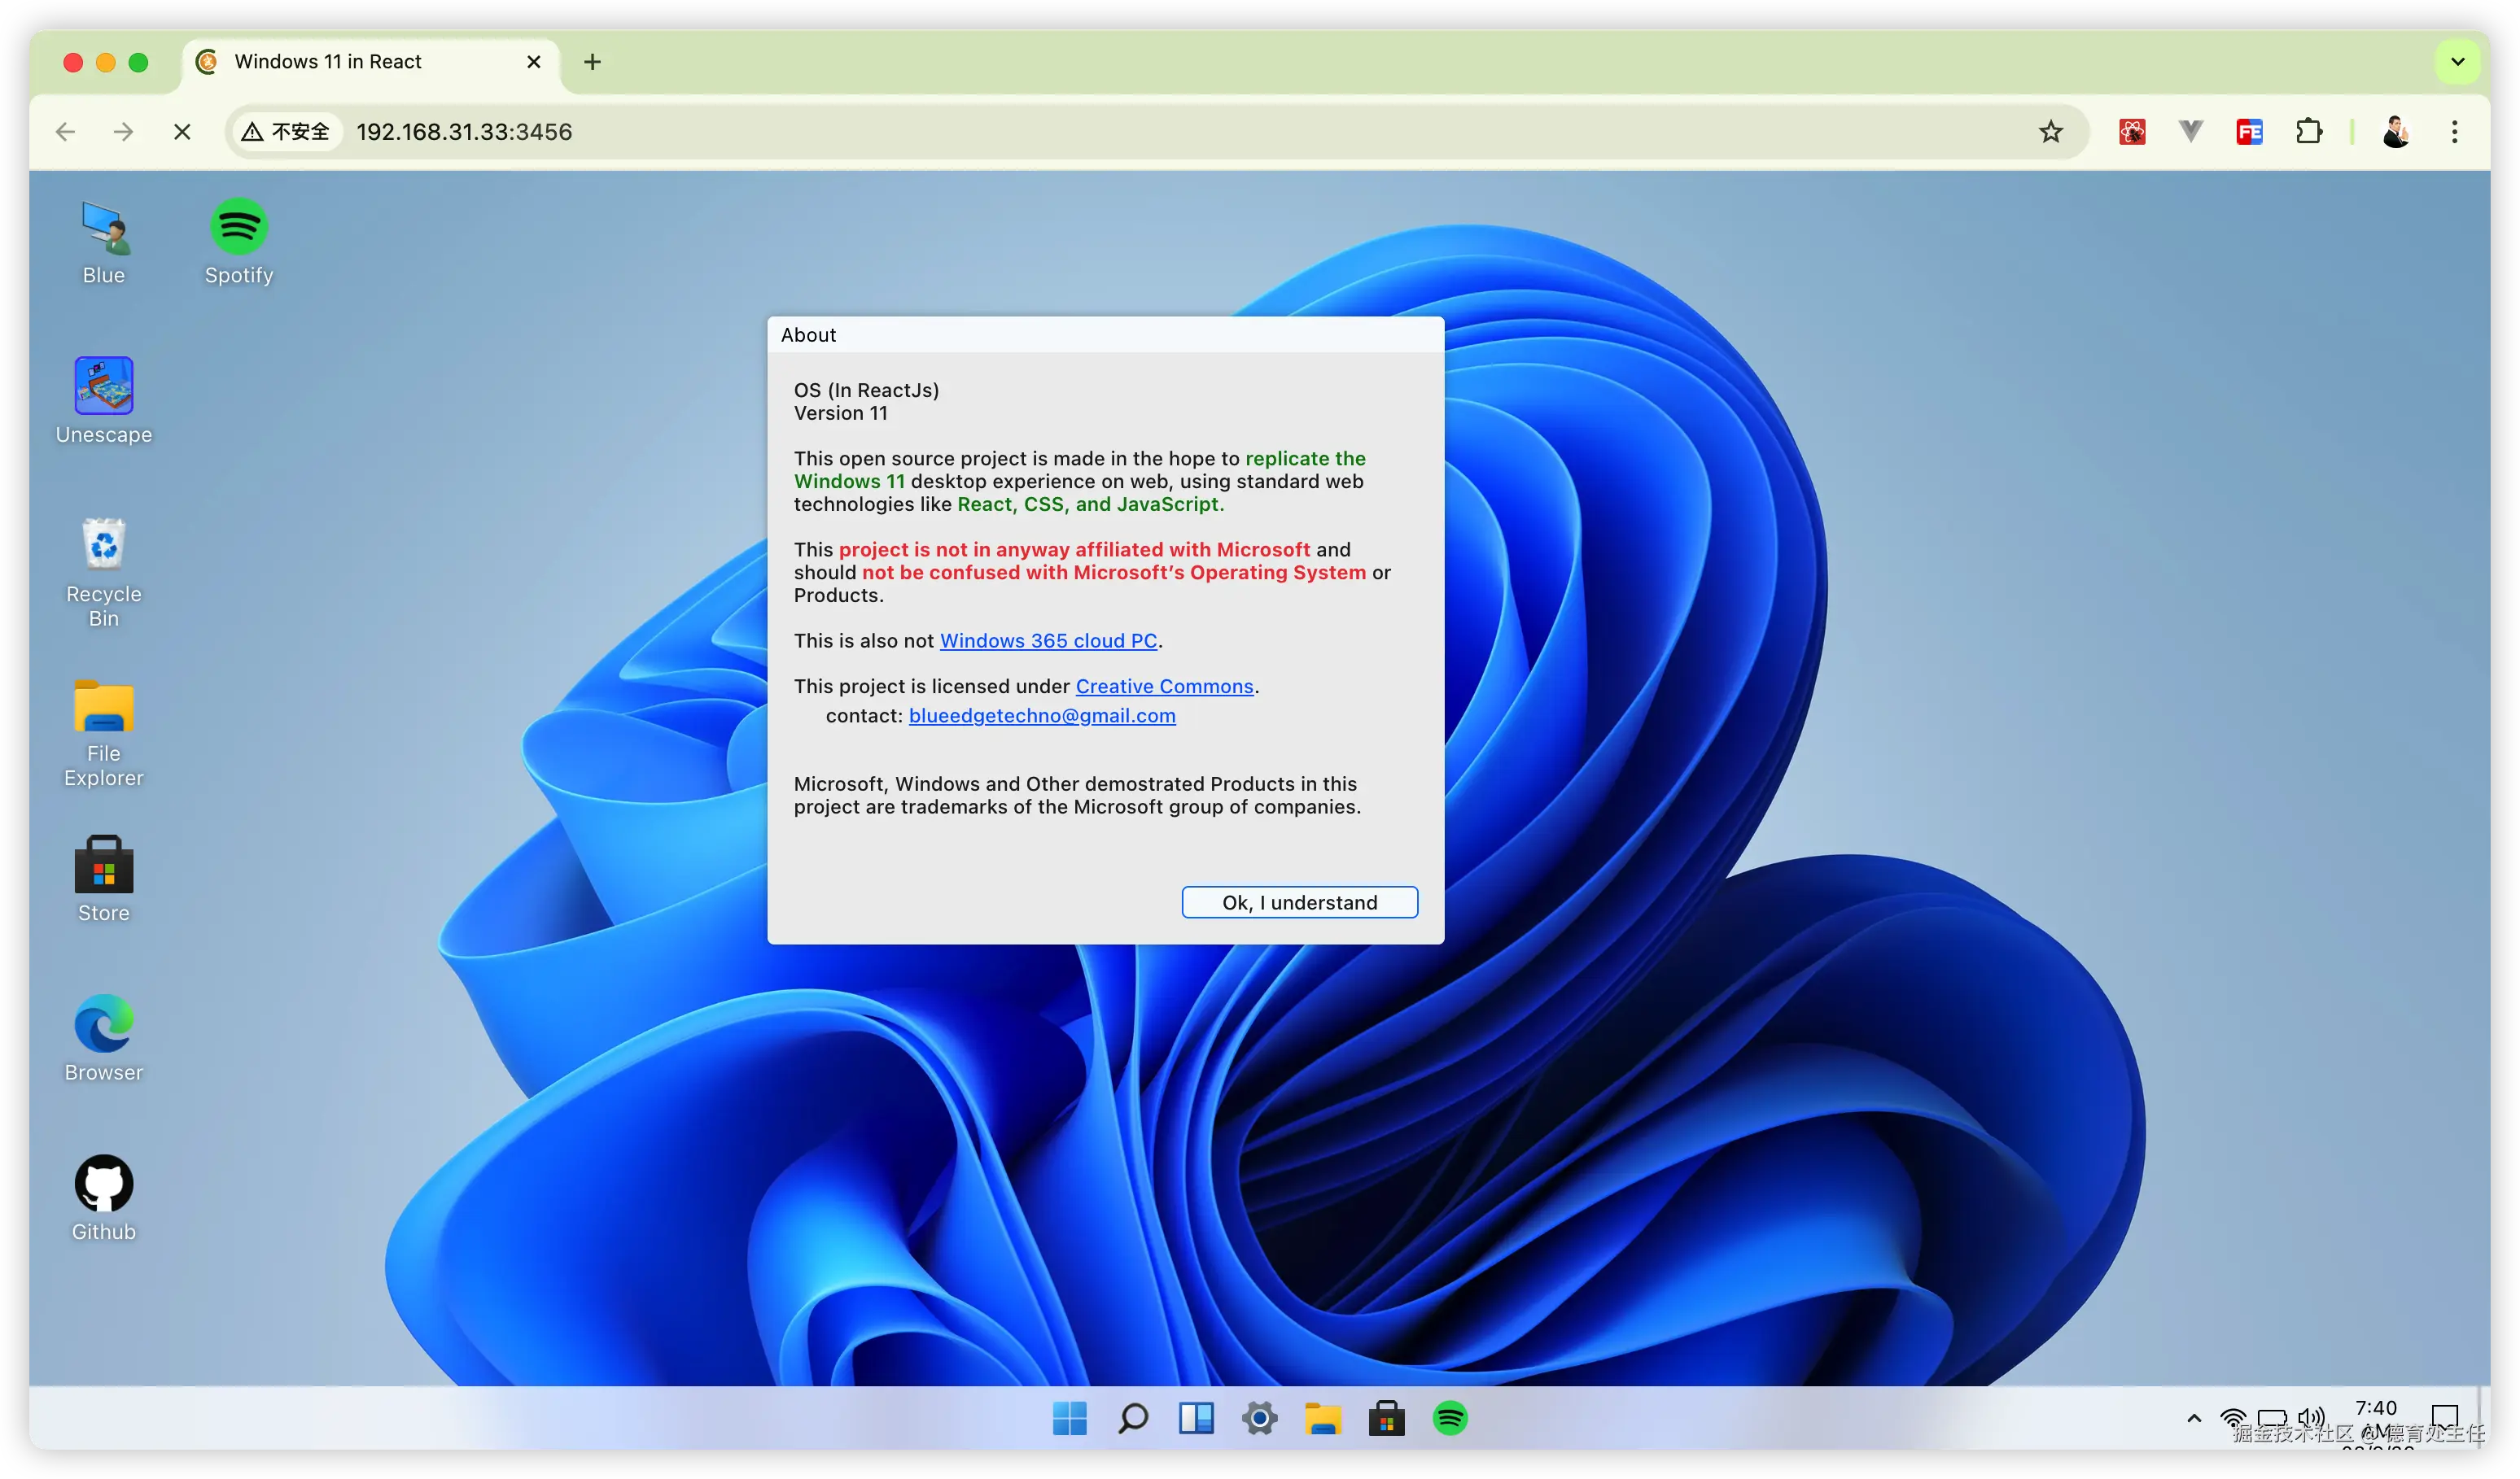Follow the Windows 365 cloud PC link
The height and width of the screenshot is (1479, 2520).
[x=1048, y=640]
